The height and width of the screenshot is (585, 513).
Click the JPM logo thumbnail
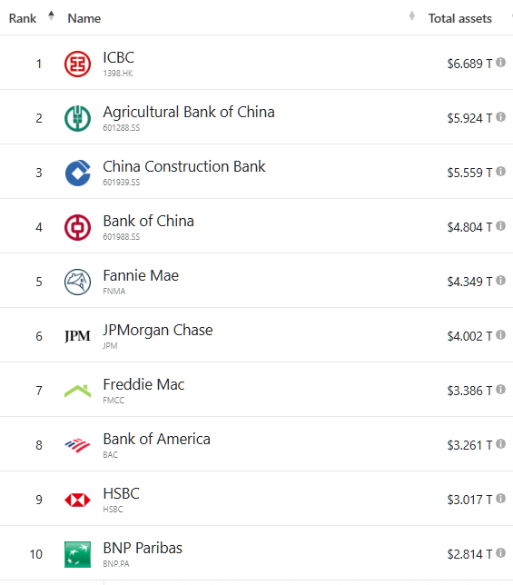pos(77,336)
